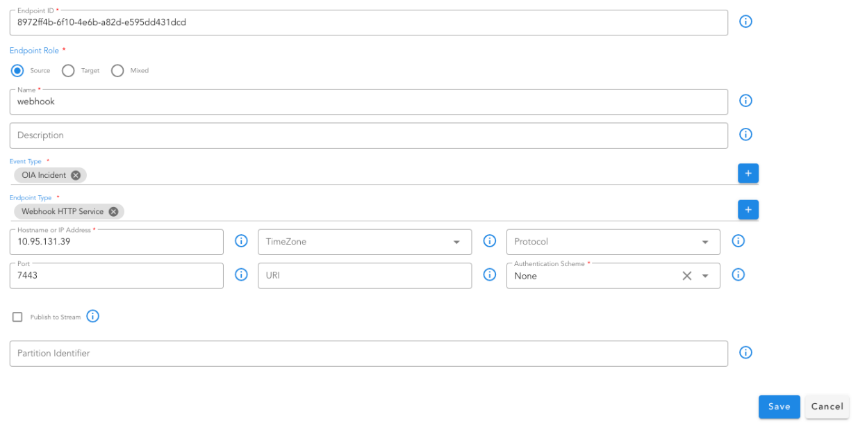Remove the Webhook HTTP Service chip
Screen dimensions: 858x428
point(113,211)
